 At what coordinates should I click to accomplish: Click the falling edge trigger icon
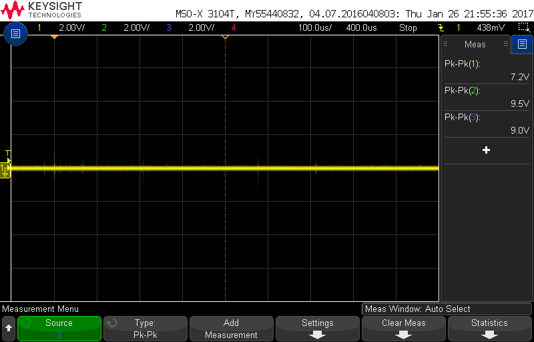point(441,28)
